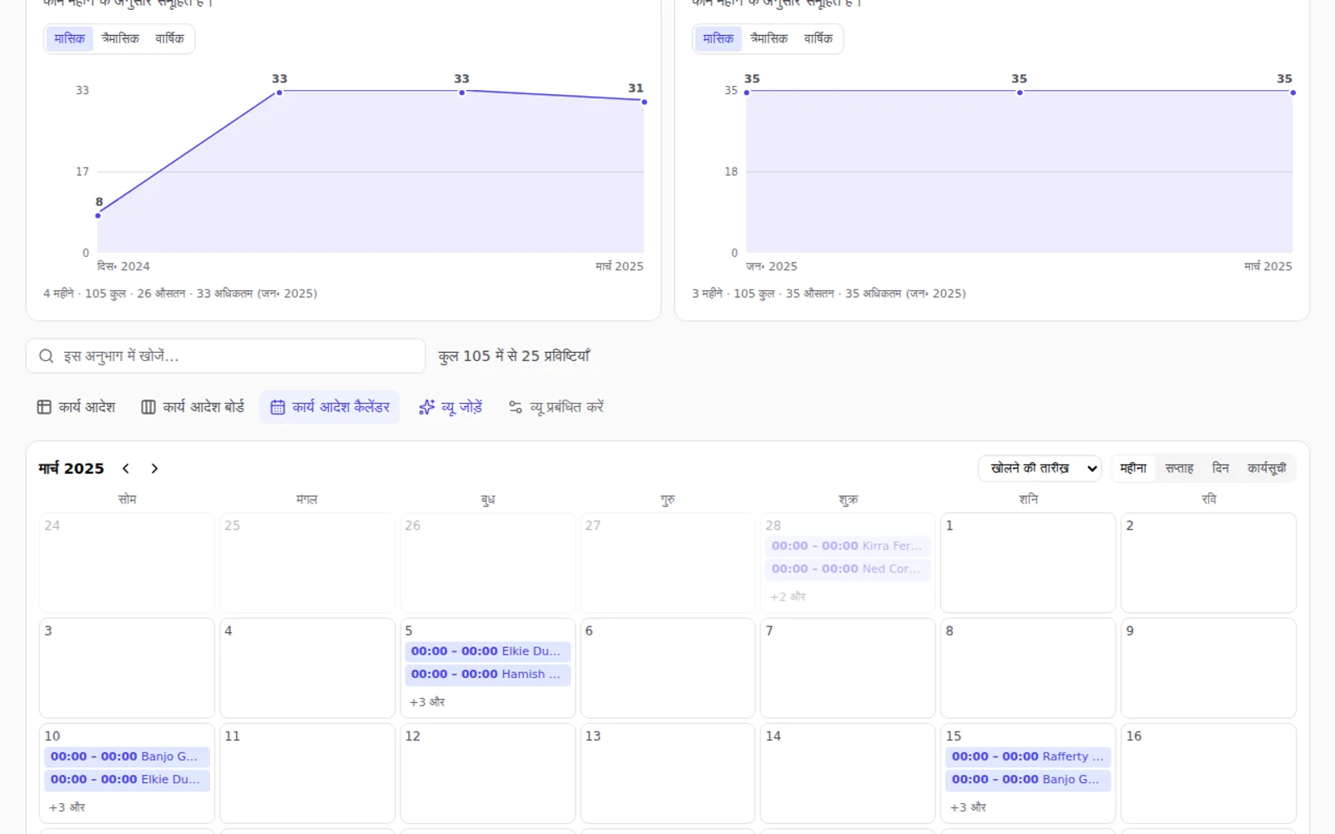Open Hamish event on March 5
The image size is (1335, 834).
tap(488, 674)
